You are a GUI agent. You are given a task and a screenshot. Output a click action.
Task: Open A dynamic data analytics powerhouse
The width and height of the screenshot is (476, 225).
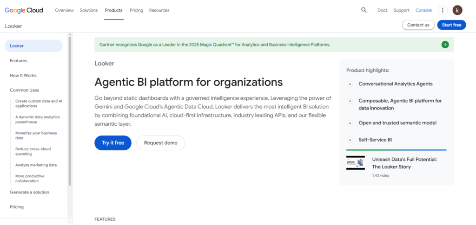pos(38,120)
